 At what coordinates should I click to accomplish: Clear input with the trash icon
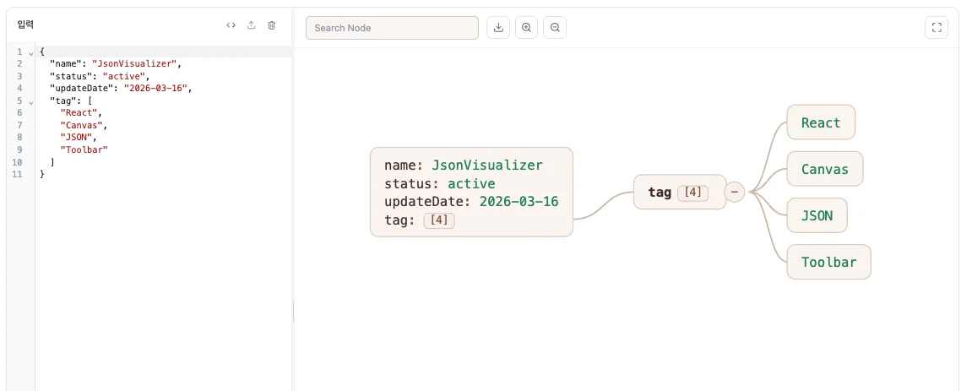[x=272, y=25]
